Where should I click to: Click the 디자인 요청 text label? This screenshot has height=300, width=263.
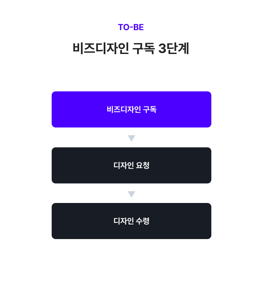coord(131,165)
